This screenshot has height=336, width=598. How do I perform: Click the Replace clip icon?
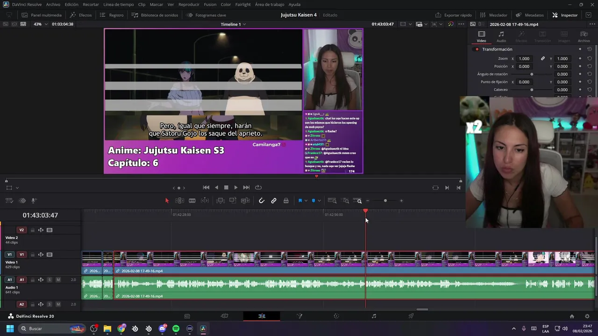(x=245, y=201)
